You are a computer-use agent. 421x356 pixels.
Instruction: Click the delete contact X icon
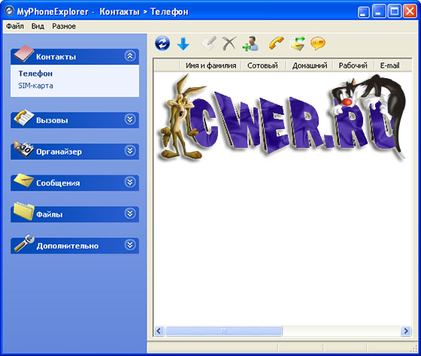point(229,44)
